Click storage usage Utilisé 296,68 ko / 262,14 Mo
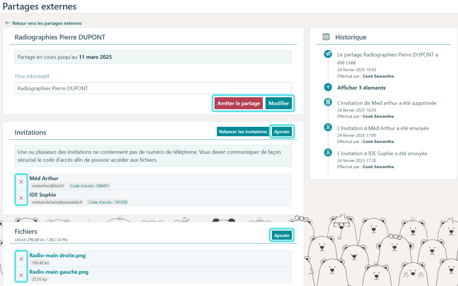This screenshot has height=286, width=458. pyautogui.click(x=41, y=240)
